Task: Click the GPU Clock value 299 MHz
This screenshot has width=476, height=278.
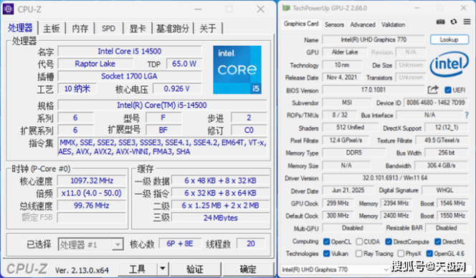Action: click(x=338, y=203)
